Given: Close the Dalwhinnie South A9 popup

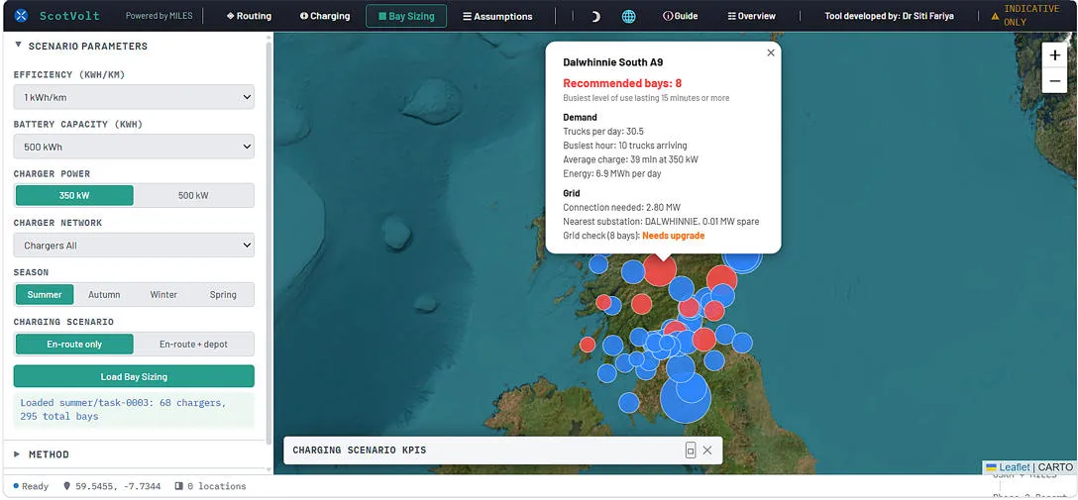Looking at the screenshot, I should pyautogui.click(x=771, y=52).
